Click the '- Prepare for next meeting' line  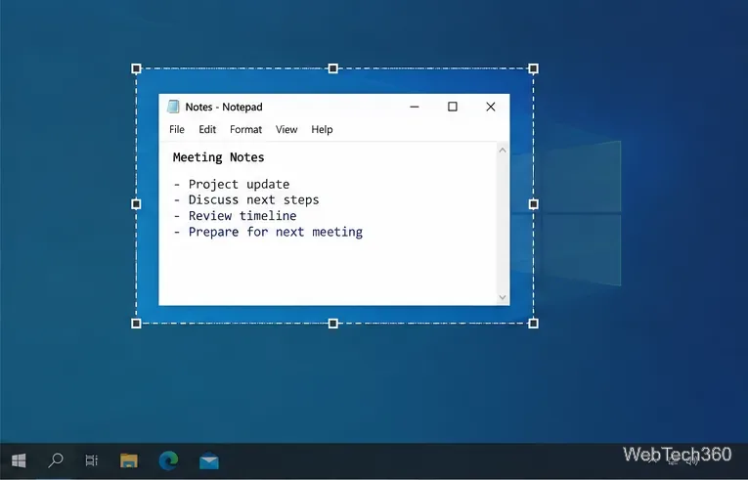coord(268,232)
